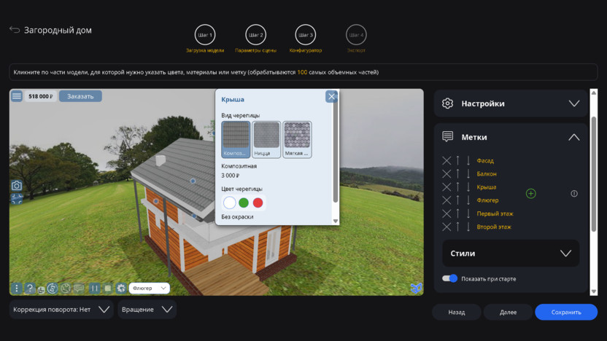Collapse the Метки section
This screenshot has width=607, height=341.
click(574, 137)
